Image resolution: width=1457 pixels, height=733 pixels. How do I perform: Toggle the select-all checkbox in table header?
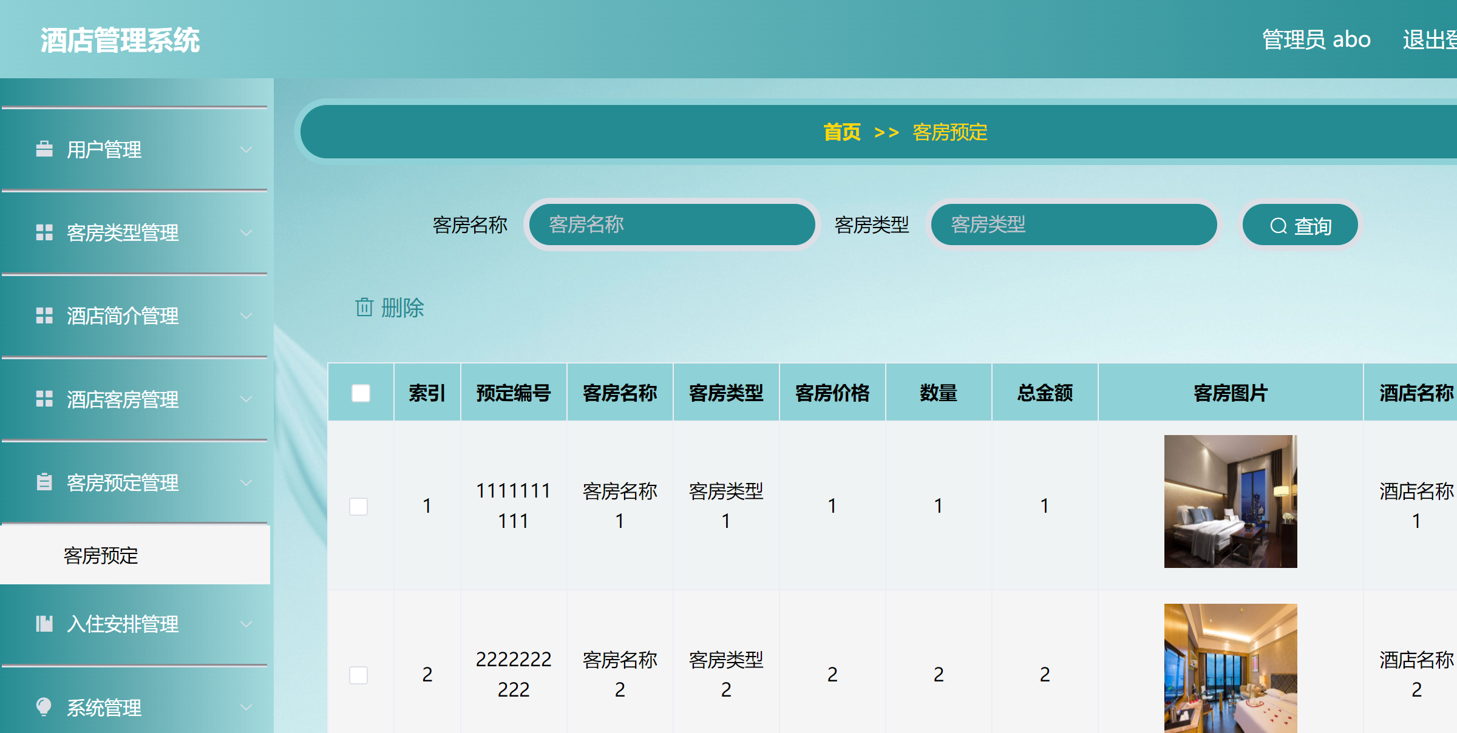361,393
